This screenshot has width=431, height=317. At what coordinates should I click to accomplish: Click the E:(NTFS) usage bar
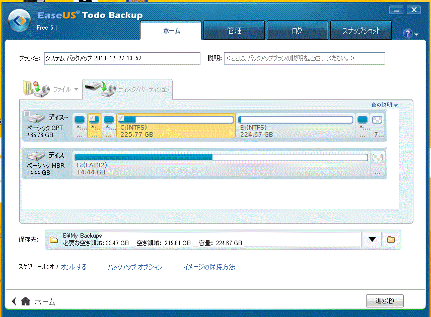click(x=296, y=120)
